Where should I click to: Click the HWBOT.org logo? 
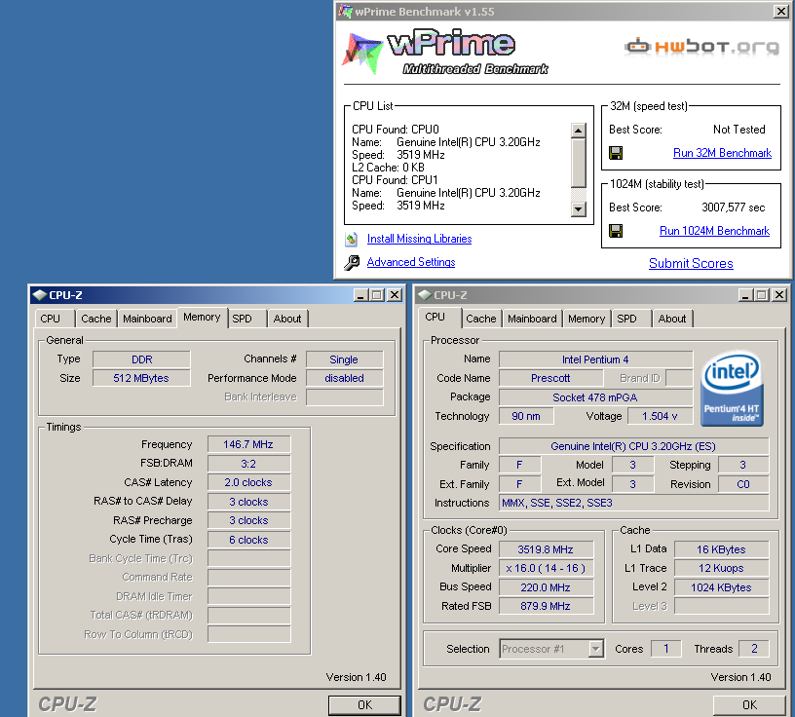pyautogui.click(x=702, y=46)
